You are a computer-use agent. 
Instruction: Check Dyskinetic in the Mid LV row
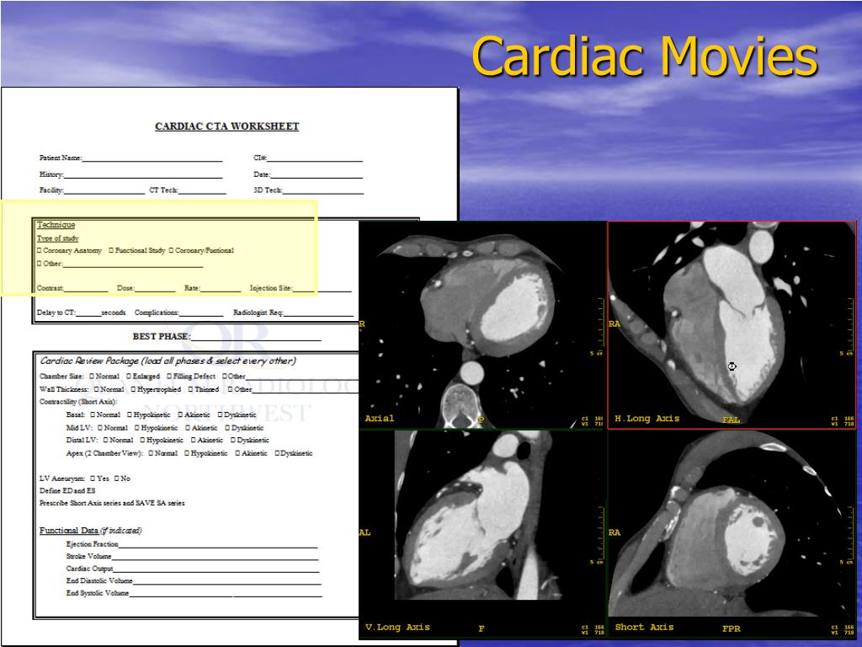click(227, 427)
